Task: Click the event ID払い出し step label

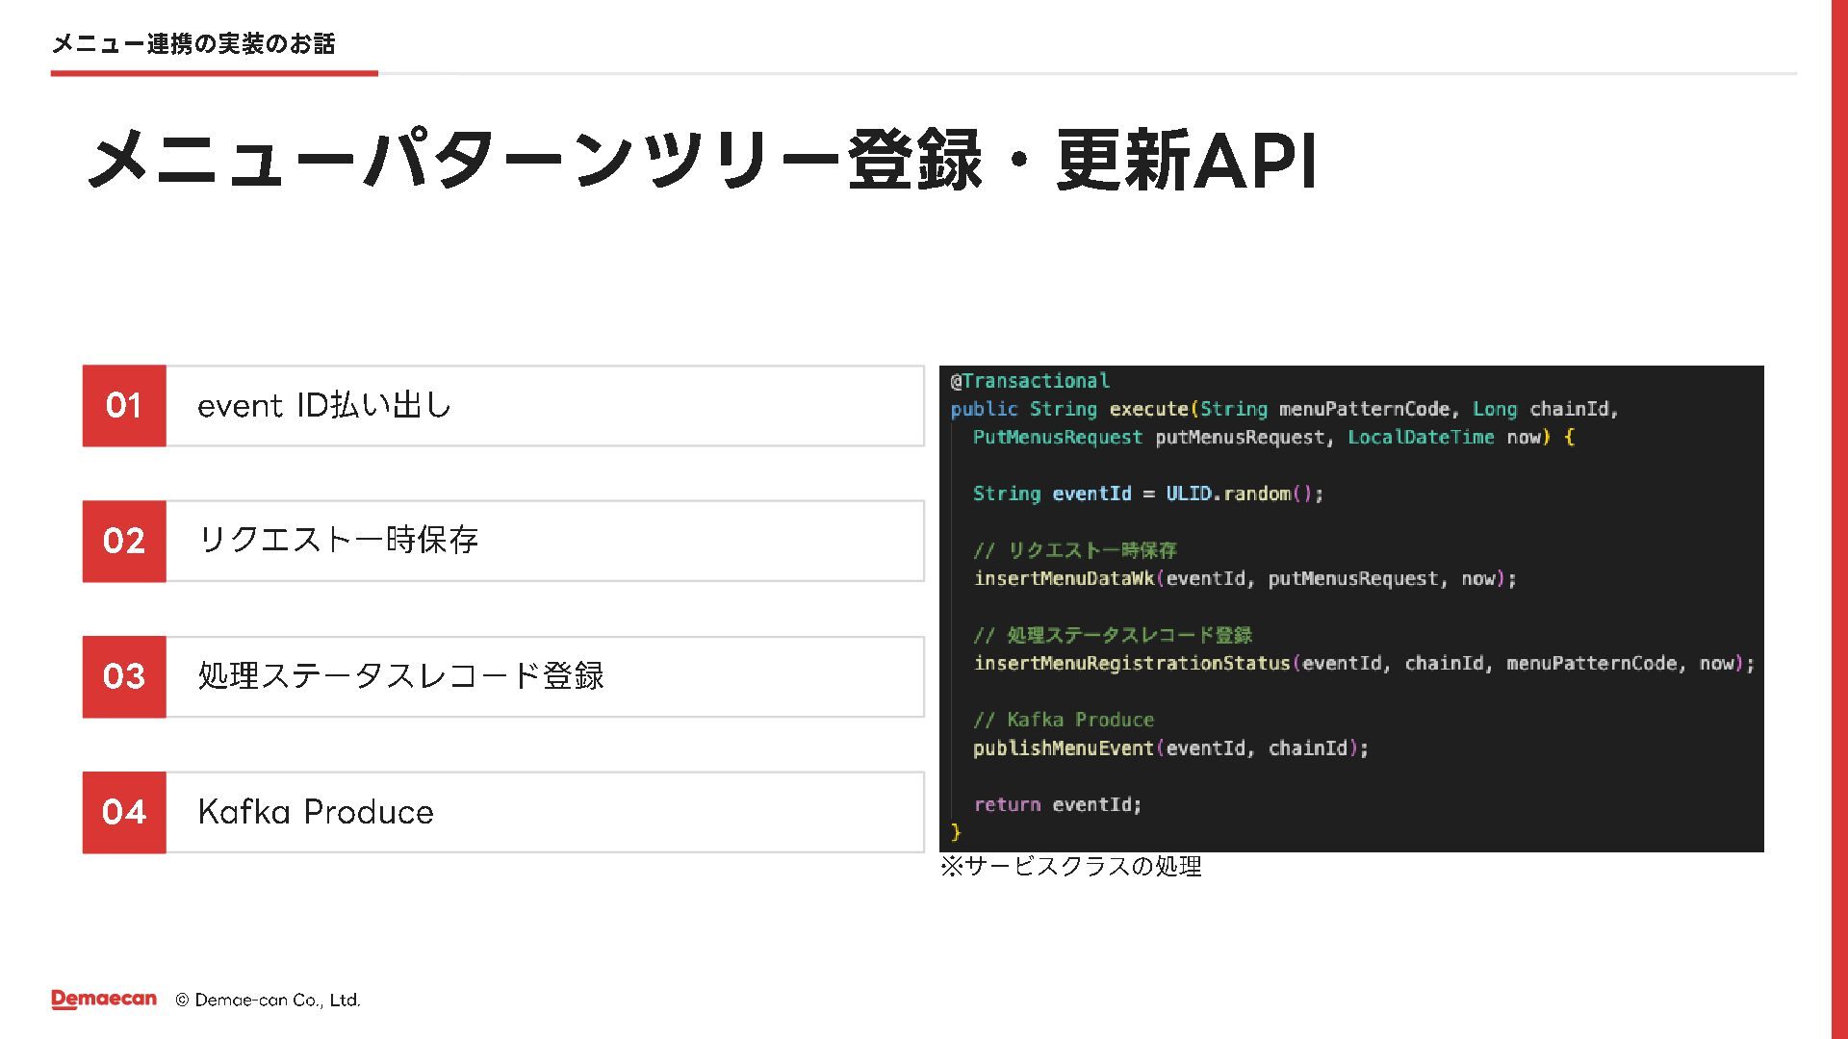Action: coord(323,405)
